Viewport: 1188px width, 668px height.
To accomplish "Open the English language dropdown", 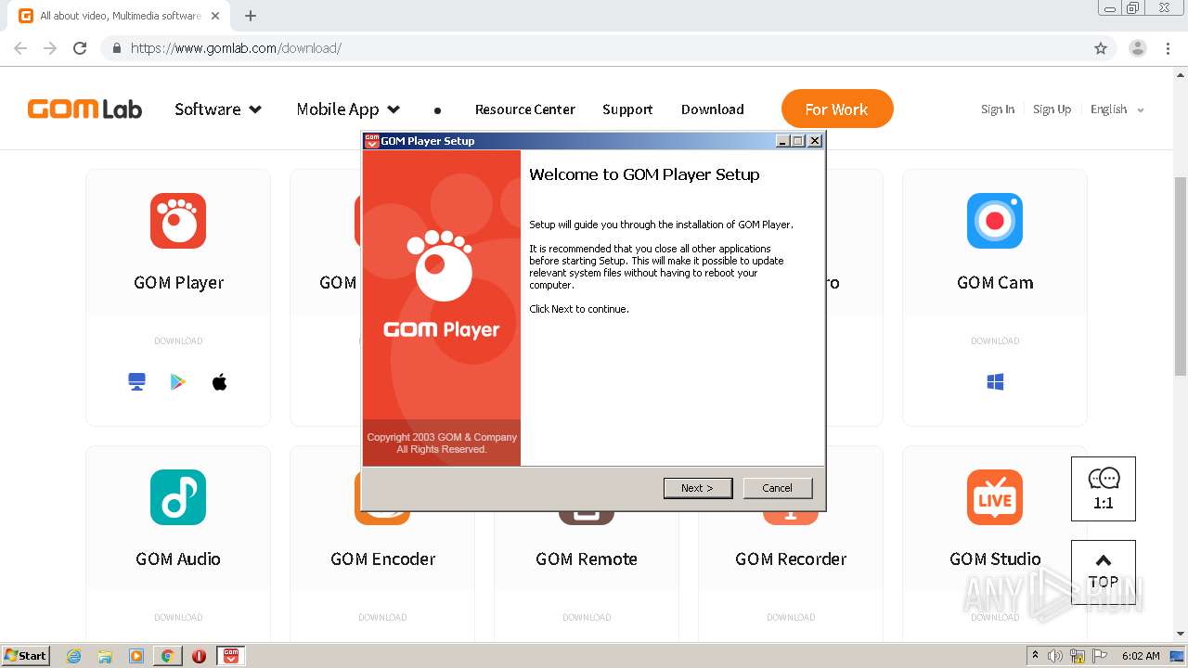I will 1117,109.
